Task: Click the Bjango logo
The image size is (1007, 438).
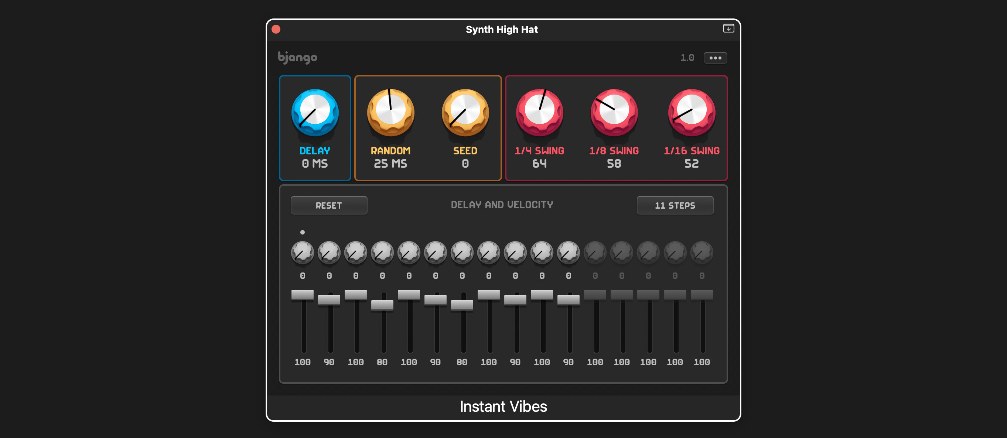Action: point(297,58)
